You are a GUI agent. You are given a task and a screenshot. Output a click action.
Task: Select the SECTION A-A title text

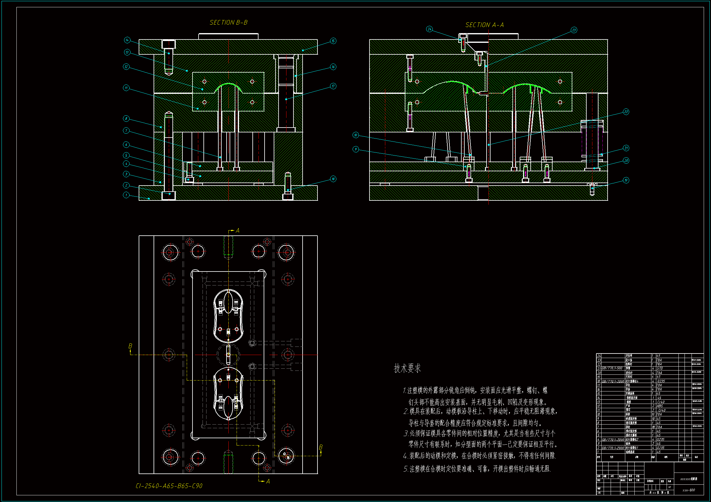pyautogui.click(x=484, y=25)
